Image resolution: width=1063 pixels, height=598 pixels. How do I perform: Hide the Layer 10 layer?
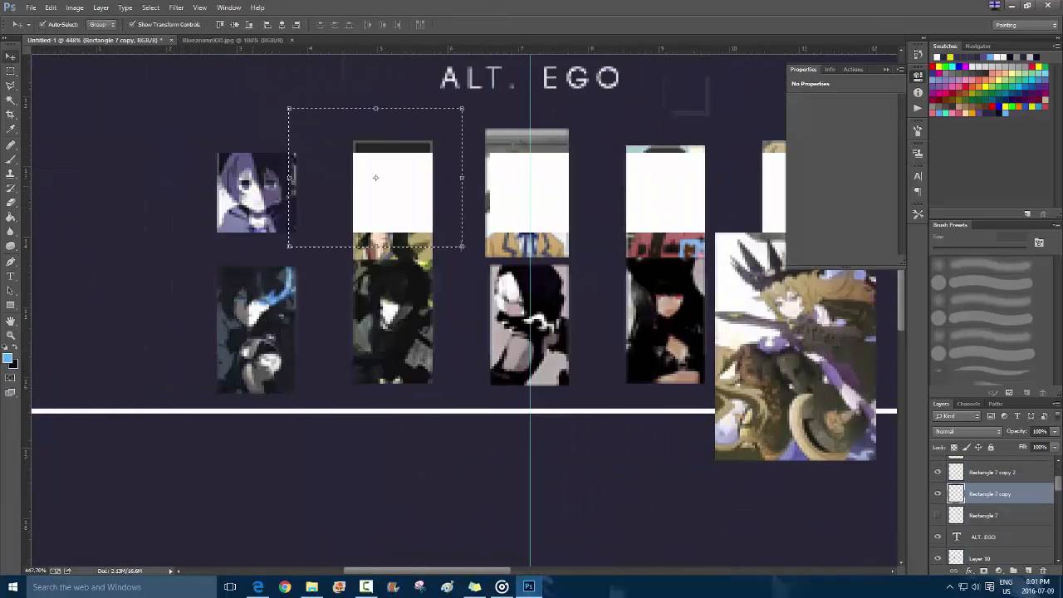[x=938, y=558]
